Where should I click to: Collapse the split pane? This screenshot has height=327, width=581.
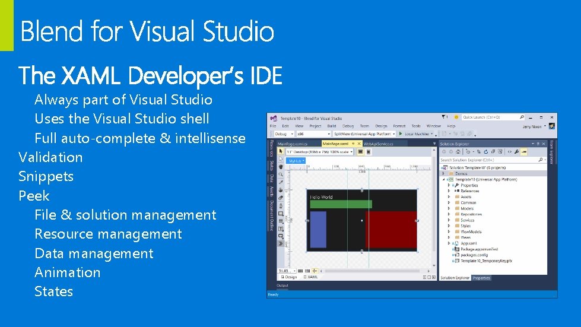click(434, 277)
